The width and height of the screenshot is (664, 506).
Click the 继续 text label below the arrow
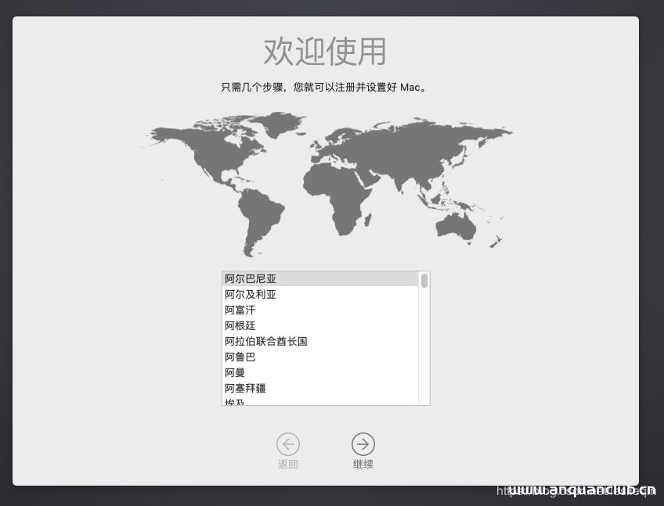(x=363, y=464)
